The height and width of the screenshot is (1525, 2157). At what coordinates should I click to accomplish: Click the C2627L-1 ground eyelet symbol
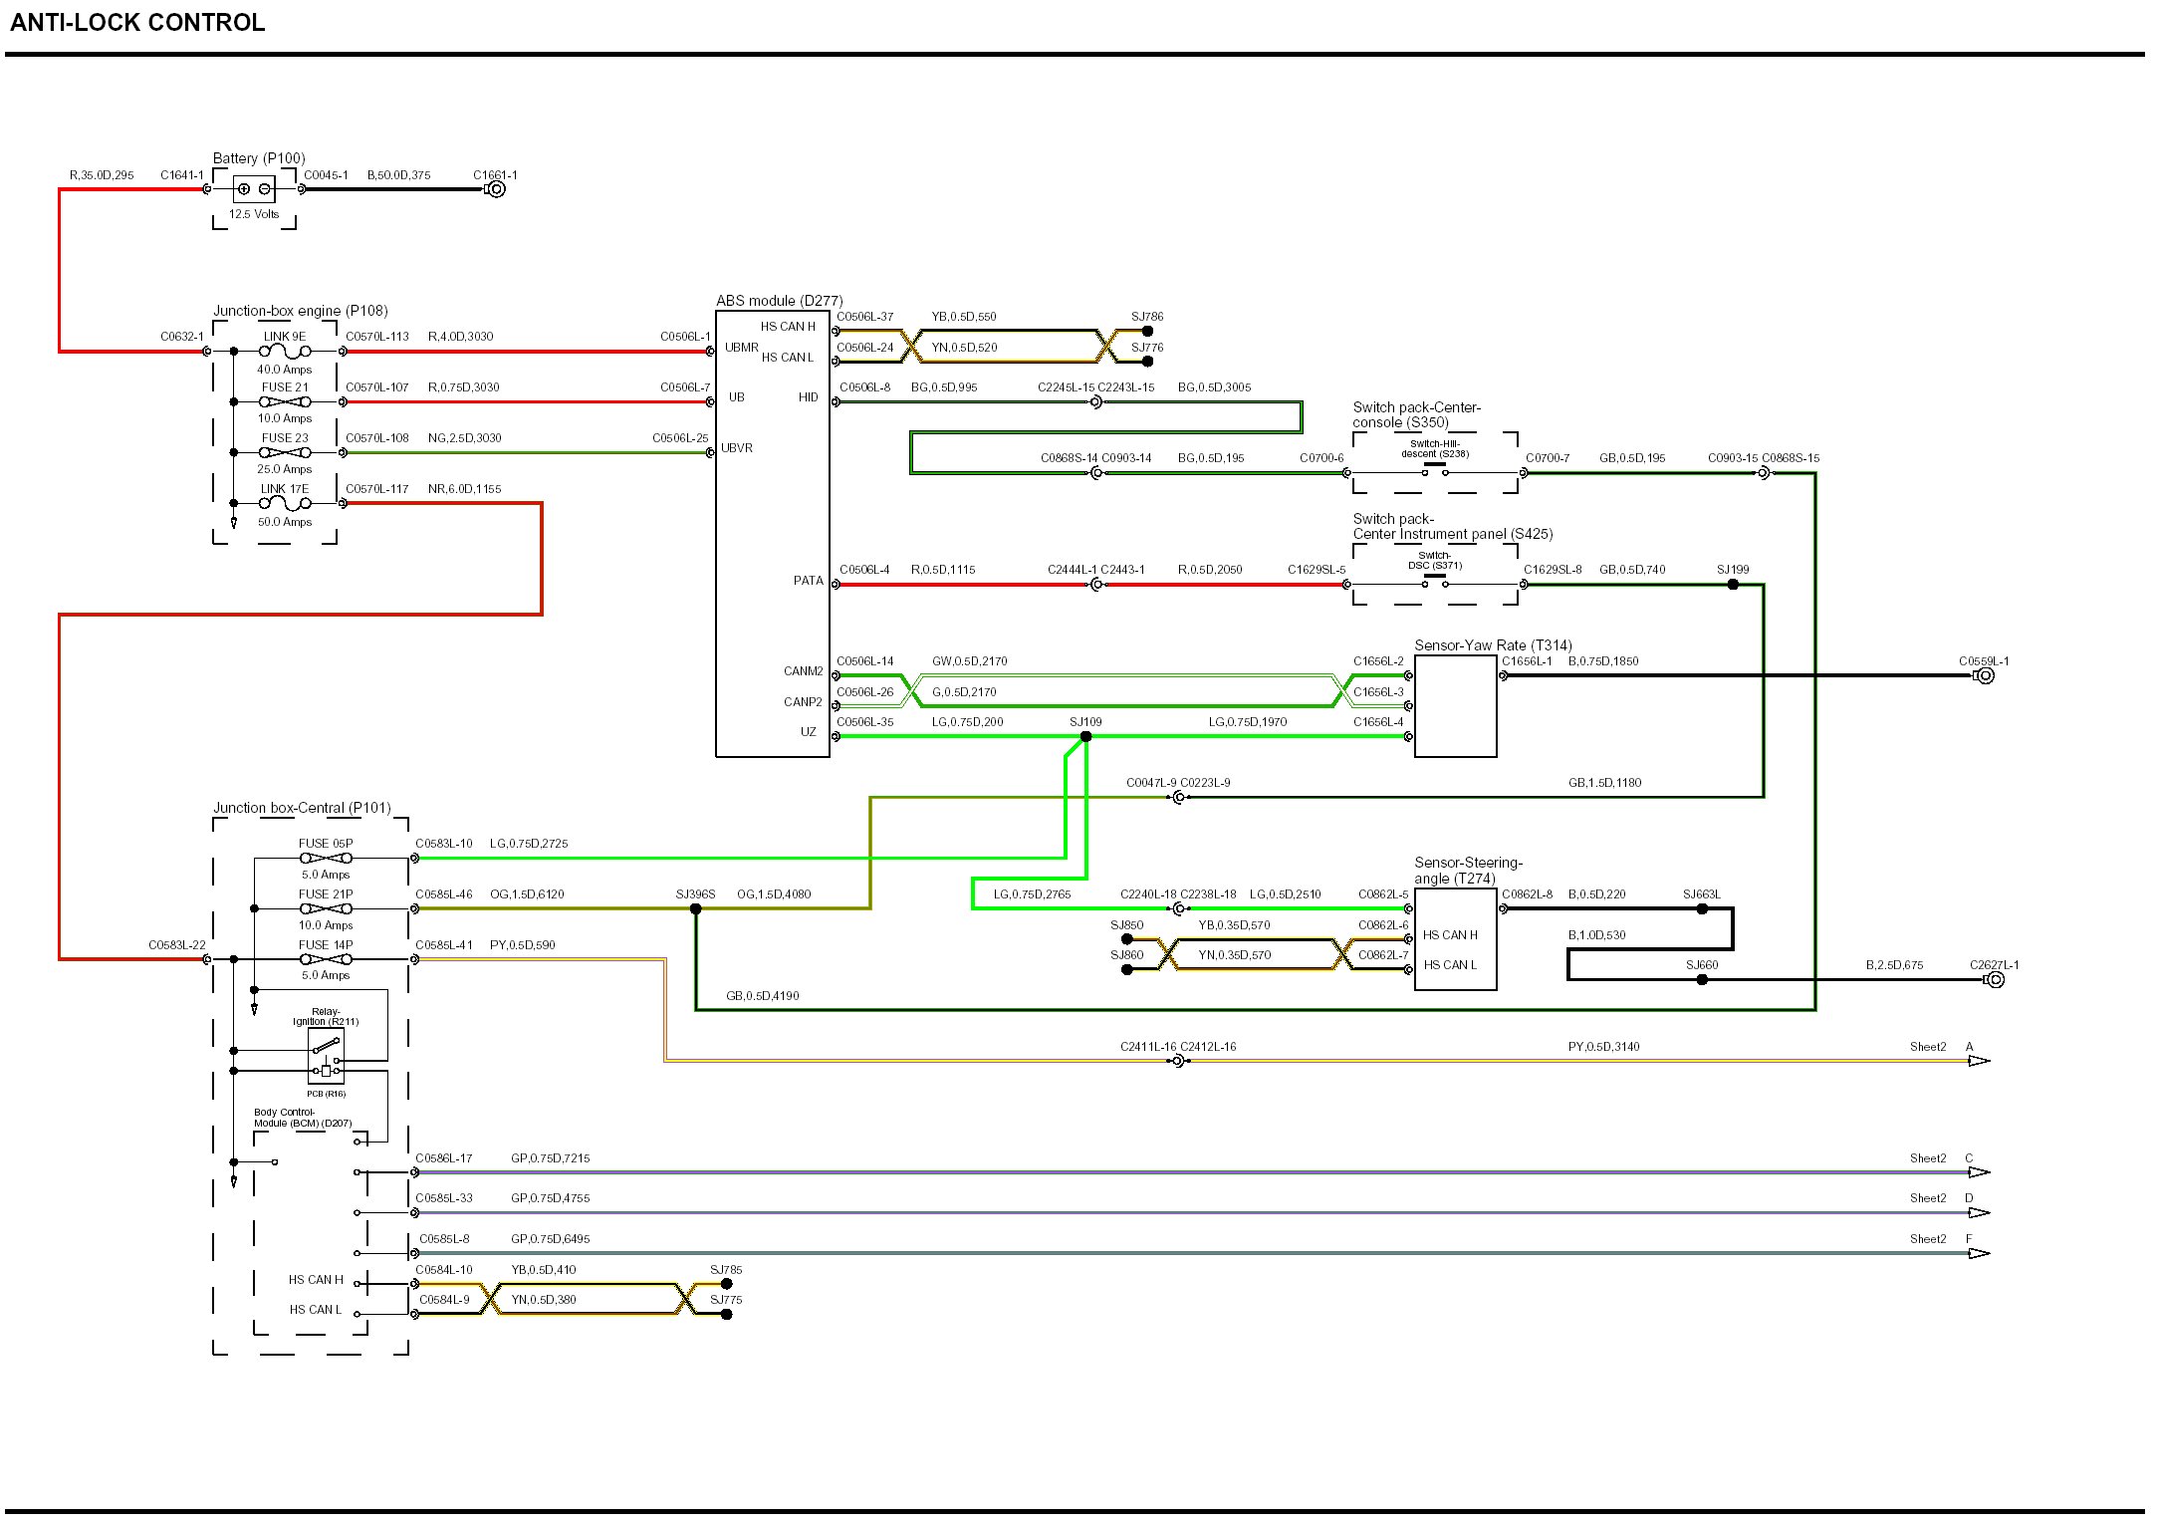[1995, 980]
